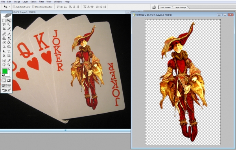Viewport: 236px width, 150px height.
Task: Click Distribute left edges button
Action: [97, 7]
